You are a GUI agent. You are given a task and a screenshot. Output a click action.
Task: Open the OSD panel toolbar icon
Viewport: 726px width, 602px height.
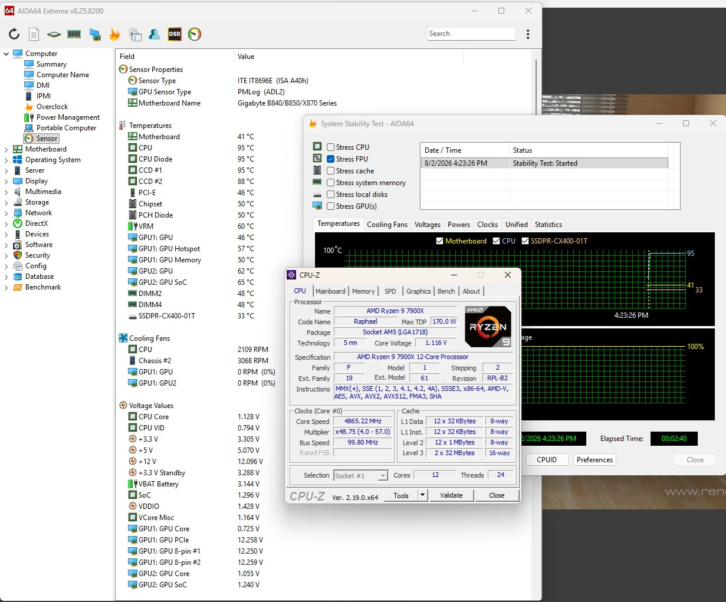[x=175, y=34]
